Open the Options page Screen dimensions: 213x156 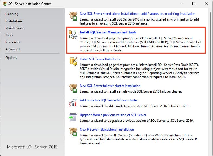11,58
